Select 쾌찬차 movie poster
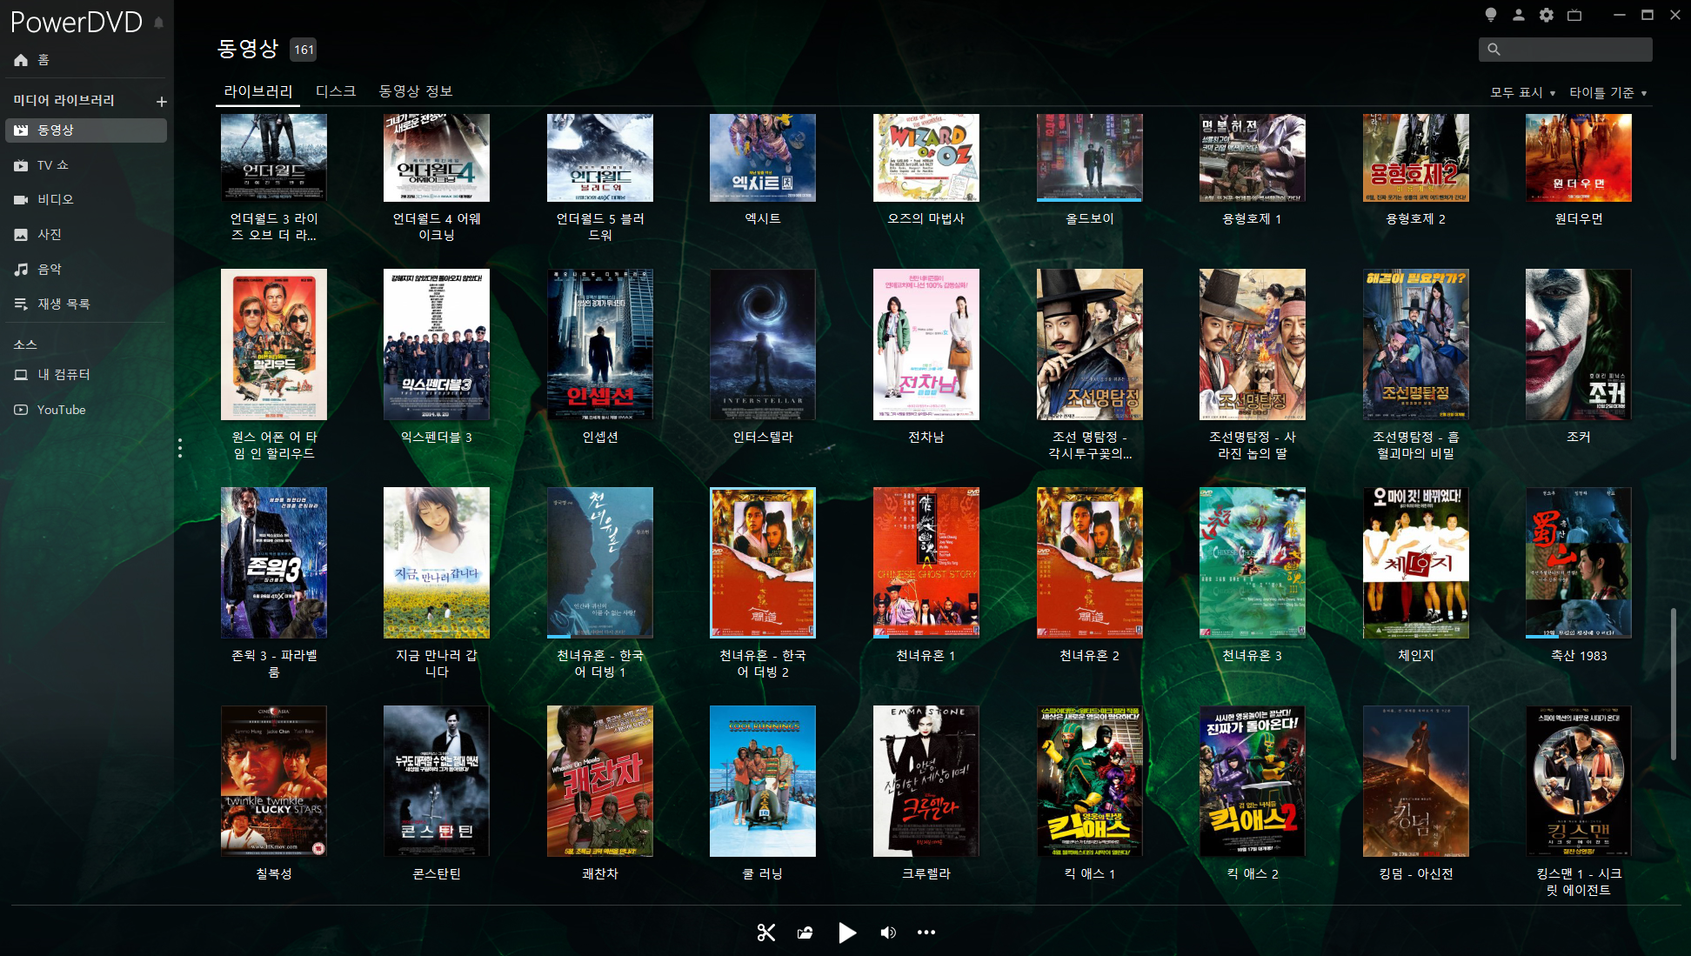The image size is (1691, 956). click(x=600, y=781)
